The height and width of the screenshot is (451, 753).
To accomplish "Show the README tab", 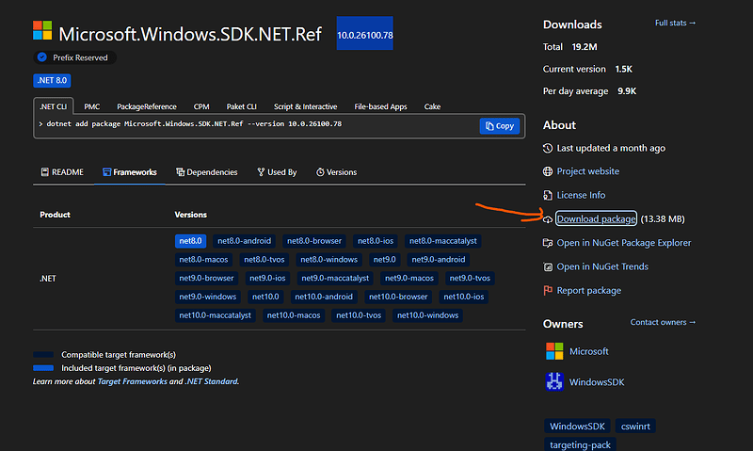I will [x=62, y=172].
